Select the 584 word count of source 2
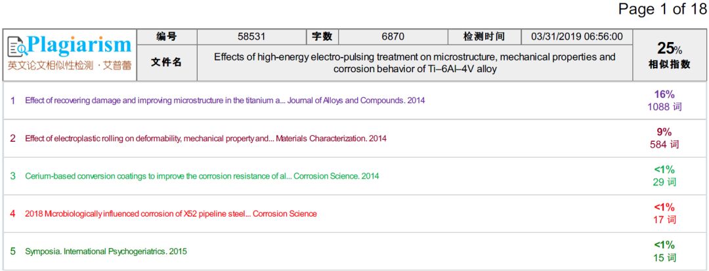 point(664,144)
